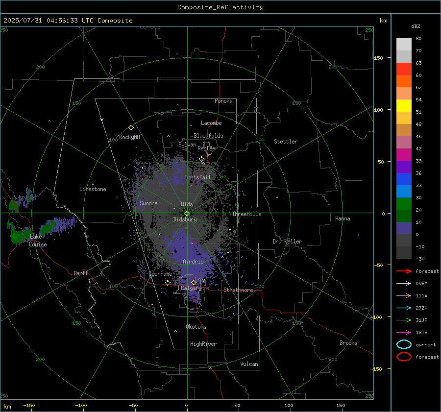The height and width of the screenshot is (412, 441).
Task: Click the Sylvan city label
Action: coord(187,145)
